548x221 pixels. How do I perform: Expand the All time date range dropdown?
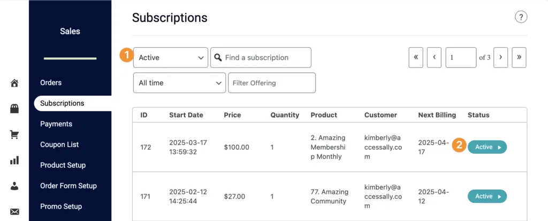click(179, 83)
